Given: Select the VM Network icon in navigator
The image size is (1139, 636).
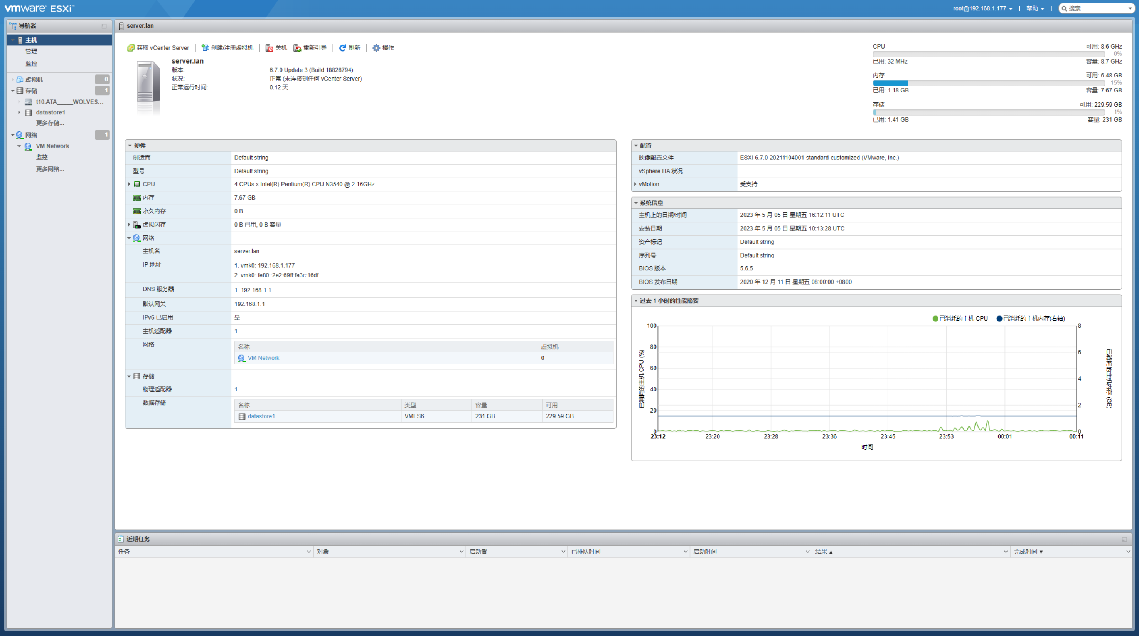Looking at the screenshot, I should pyautogui.click(x=27, y=146).
